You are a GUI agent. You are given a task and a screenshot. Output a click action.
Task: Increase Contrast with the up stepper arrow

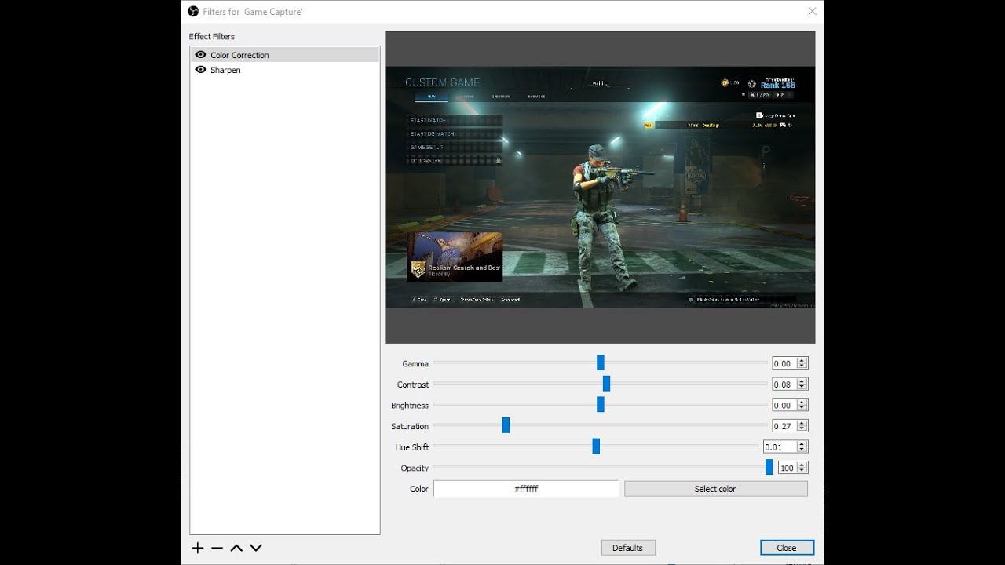click(x=802, y=381)
